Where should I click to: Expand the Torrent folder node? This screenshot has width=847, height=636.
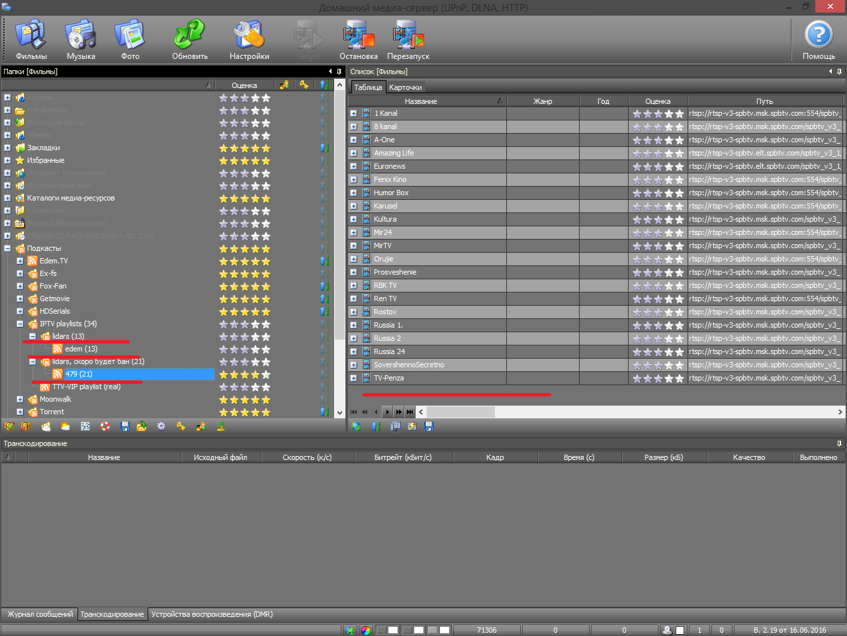tap(20, 412)
